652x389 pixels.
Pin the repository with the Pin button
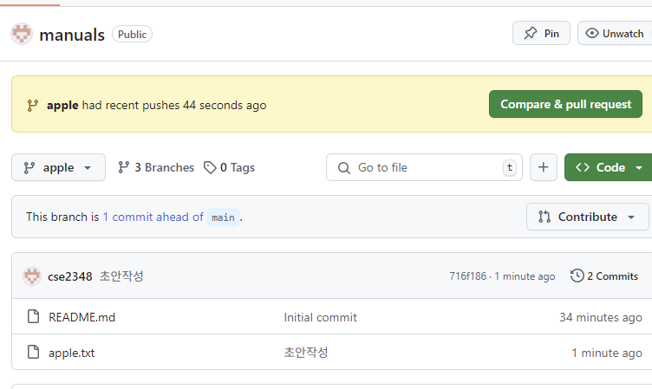coord(541,33)
